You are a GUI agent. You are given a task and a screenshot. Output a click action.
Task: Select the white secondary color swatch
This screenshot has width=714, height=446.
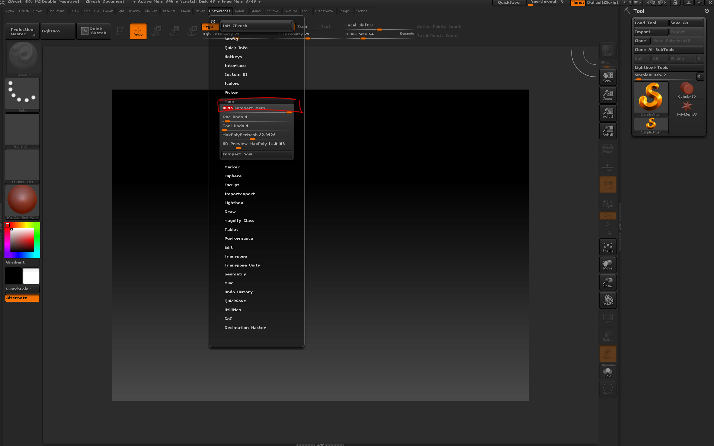tap(31, 276)
